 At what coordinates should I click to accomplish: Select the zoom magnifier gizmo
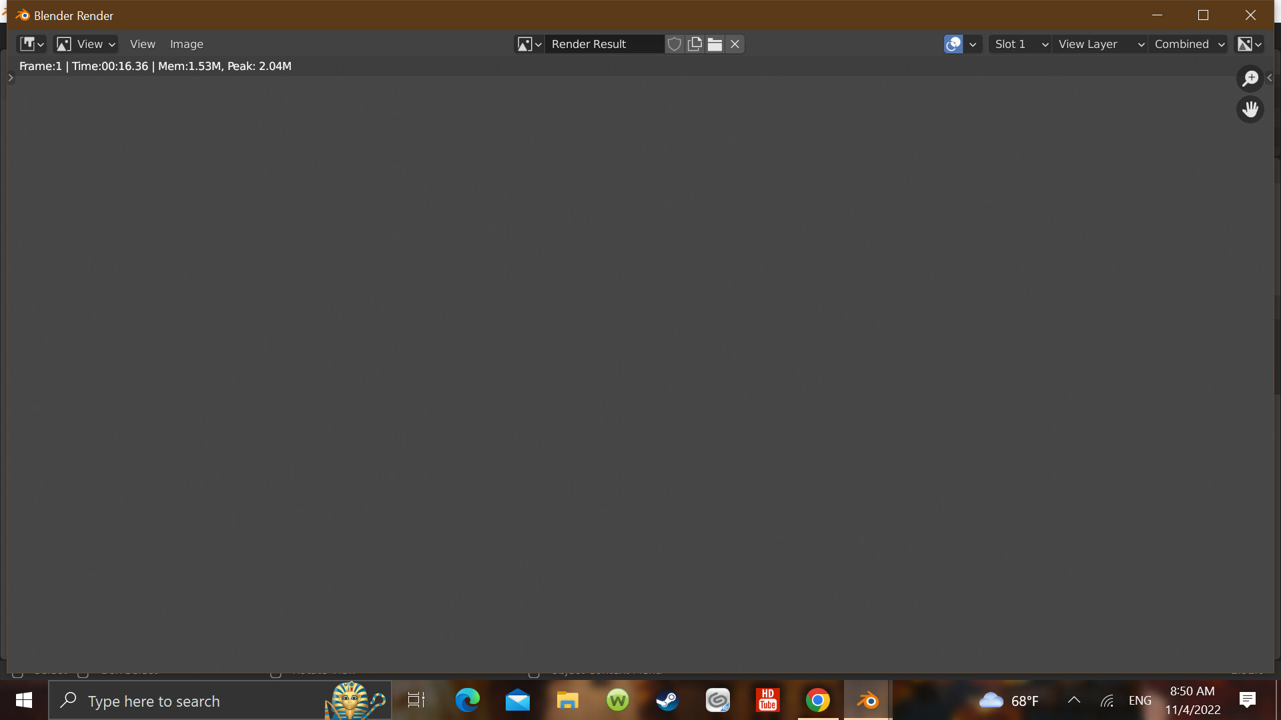pos(1251,78)
